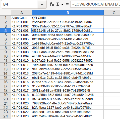Select cell K1.P01.018
The height and width of the screenshot is (119, 120).
[22, 95]
